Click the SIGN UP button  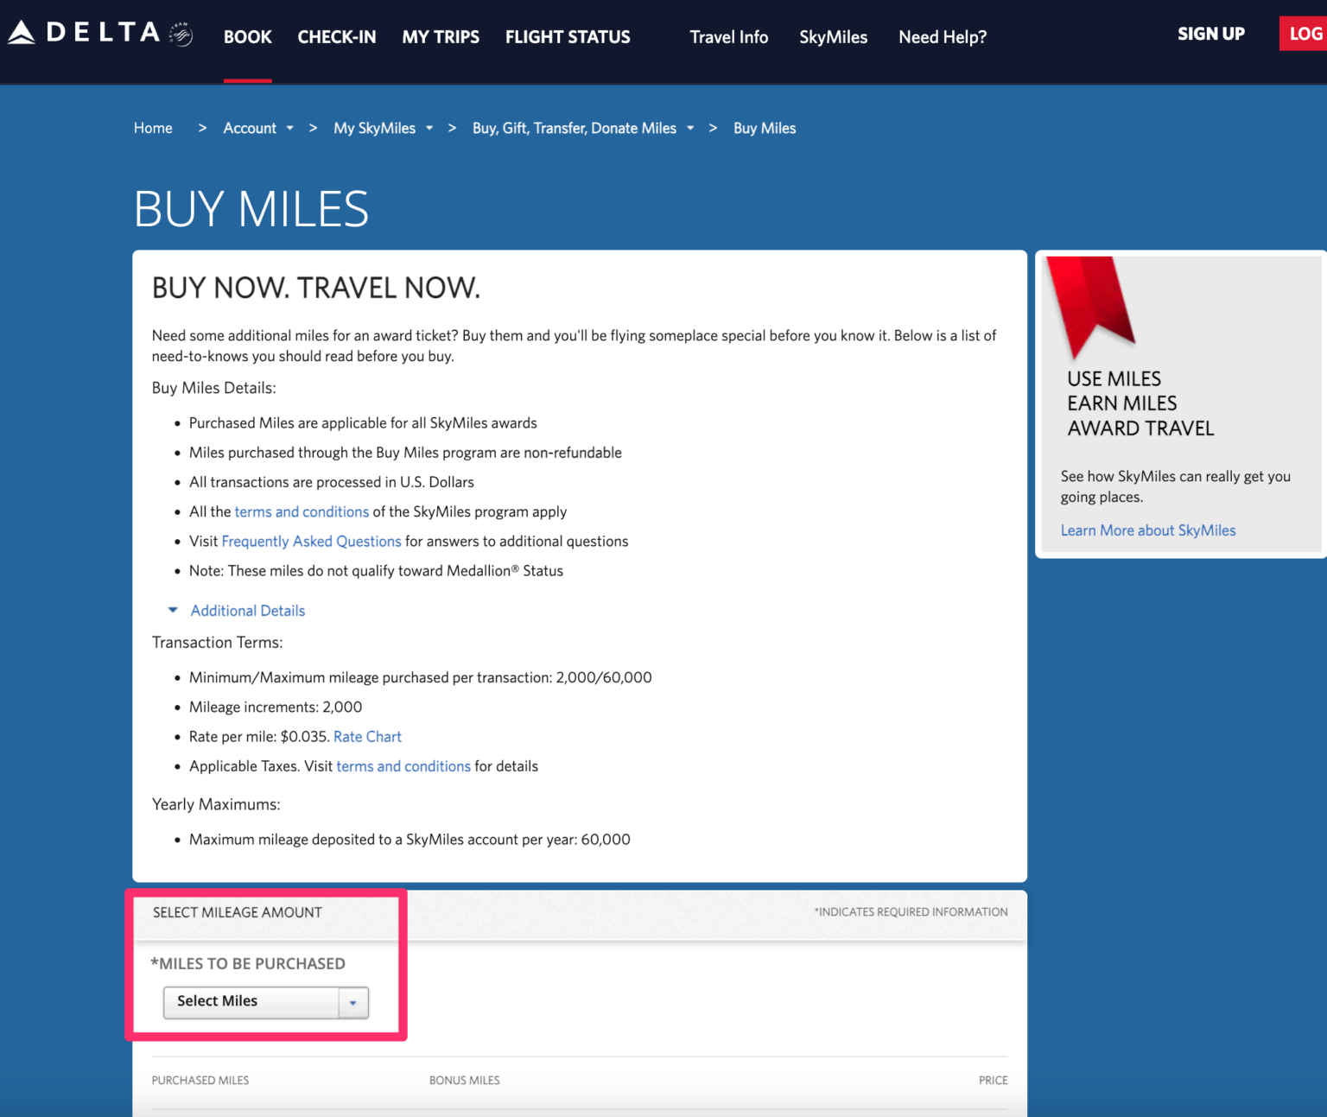pyautogui.click(x=1210, y=33)
